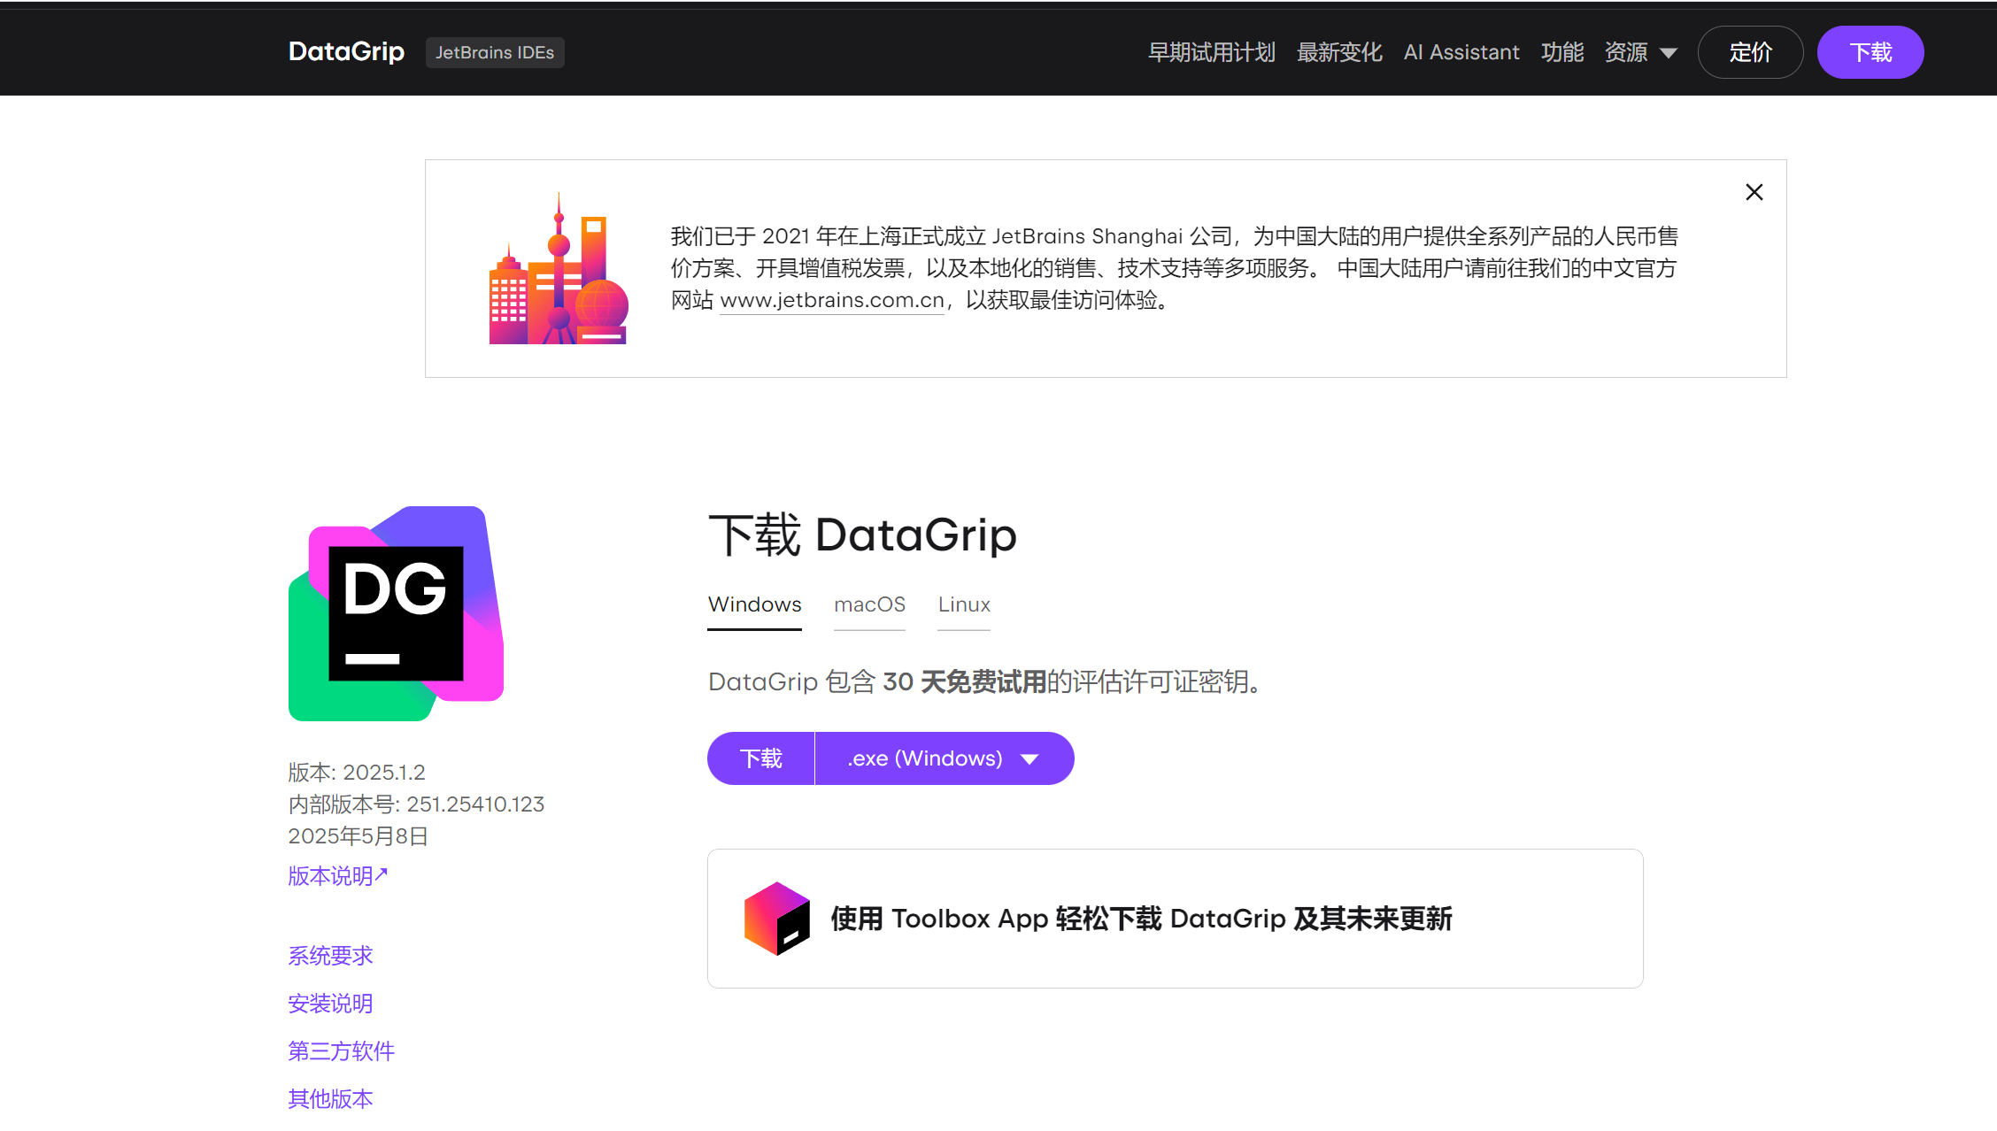
Task: Close the JetBrains Shanghai notice banner
Action: tap(1754, 192)
